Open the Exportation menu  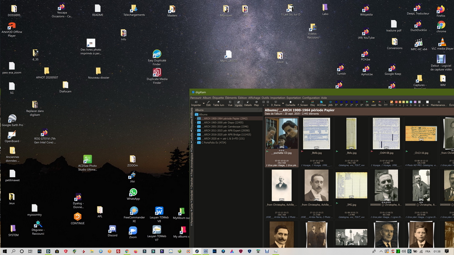click(x=293, y=98)
